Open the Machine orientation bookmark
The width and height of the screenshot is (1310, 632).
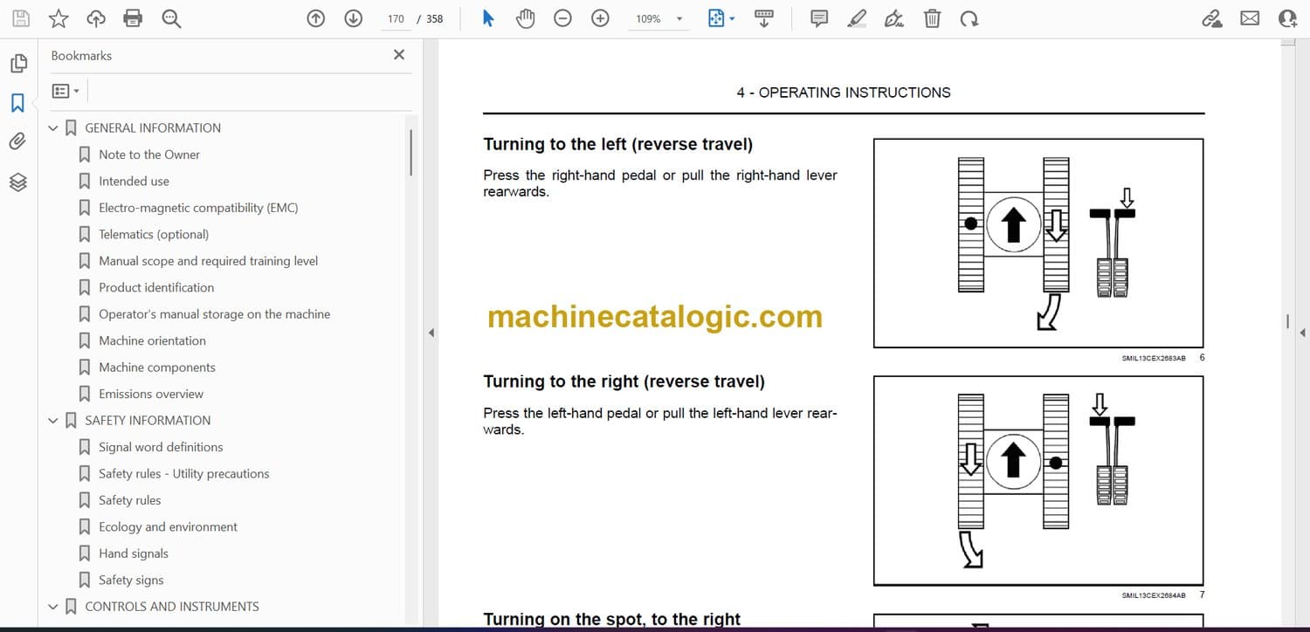click(x=152, y=340)
